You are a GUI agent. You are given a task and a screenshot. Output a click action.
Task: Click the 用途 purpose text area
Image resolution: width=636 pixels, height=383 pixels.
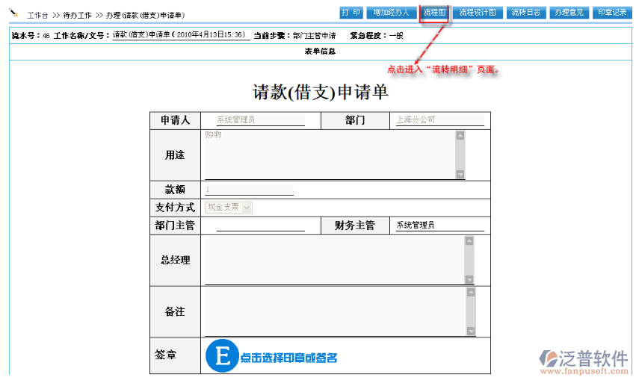(329, 155)
